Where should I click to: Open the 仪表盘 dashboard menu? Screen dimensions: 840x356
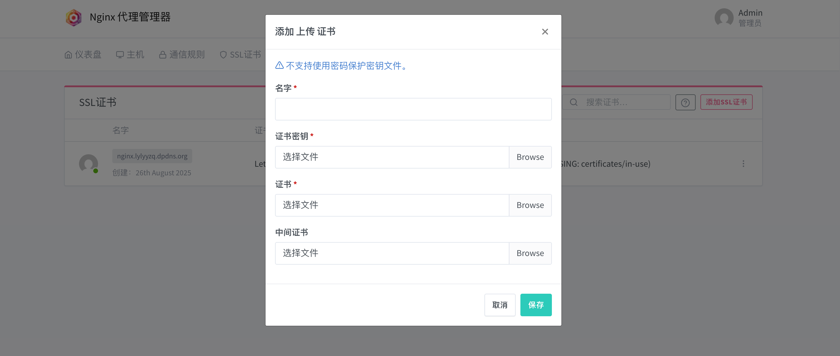click(83, 54)
